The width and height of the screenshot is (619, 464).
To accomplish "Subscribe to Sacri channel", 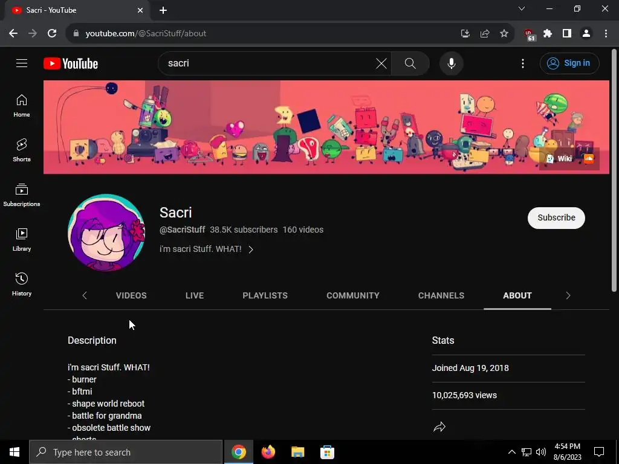I will [556, 217].
